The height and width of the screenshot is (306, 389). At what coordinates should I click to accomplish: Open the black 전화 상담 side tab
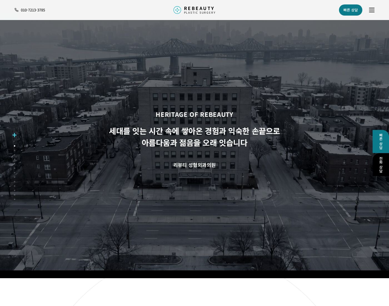[381, 165]
